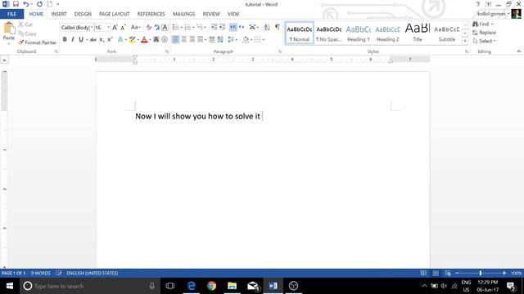Toggle align left paragraph
The height and width of the screenshot is (294, 524).
(x=175, y=39)
